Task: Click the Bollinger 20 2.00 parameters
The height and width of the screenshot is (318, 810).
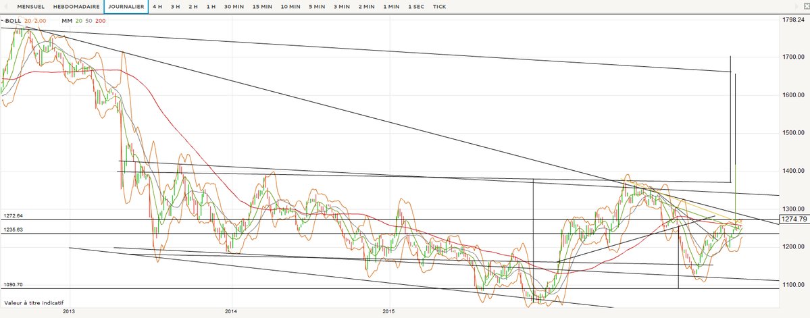Action: (x=35, y=21)
